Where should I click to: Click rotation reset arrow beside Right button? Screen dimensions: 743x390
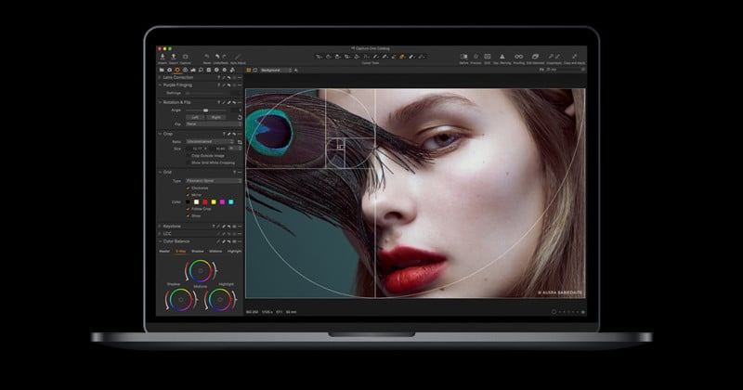coord(240,117)
